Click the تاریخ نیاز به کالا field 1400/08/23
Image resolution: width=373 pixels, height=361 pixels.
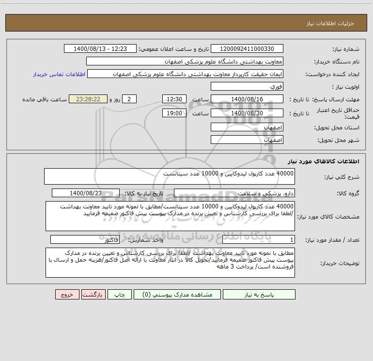(x=86, y=193)
